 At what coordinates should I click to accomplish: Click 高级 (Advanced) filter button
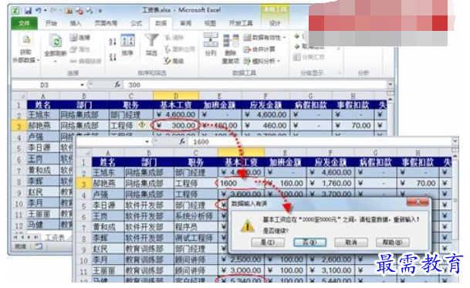click(174, 61)
